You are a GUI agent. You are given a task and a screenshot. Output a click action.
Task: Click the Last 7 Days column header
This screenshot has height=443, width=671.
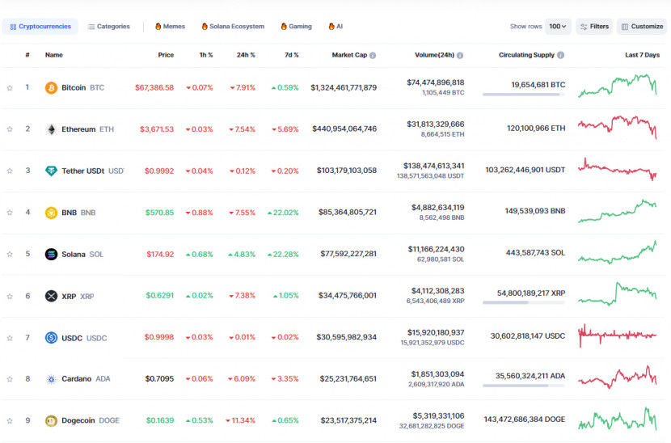[x=642, y=55]
